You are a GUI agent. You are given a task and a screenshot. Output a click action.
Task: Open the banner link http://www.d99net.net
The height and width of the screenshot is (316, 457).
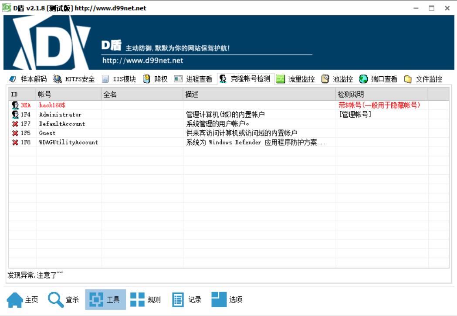143,61
